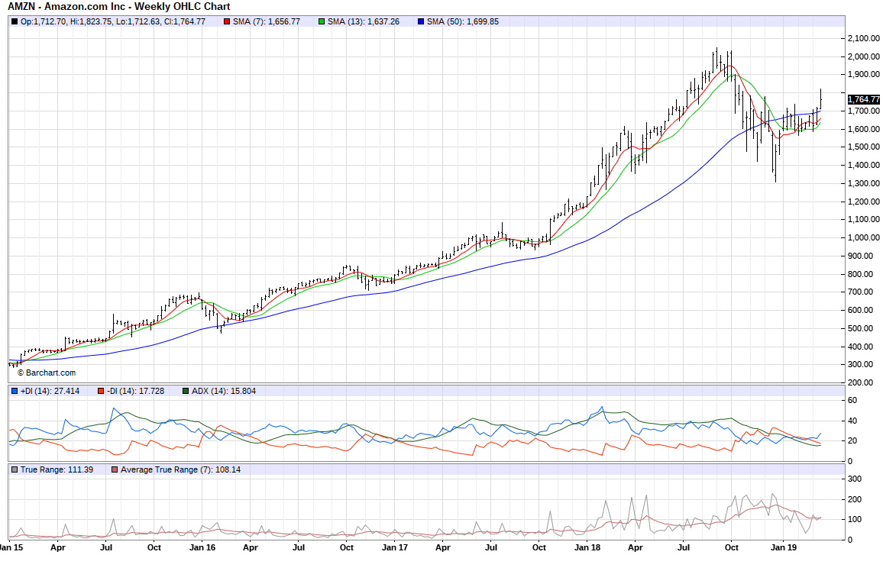Click the © Barchart.com credit text

47,373
